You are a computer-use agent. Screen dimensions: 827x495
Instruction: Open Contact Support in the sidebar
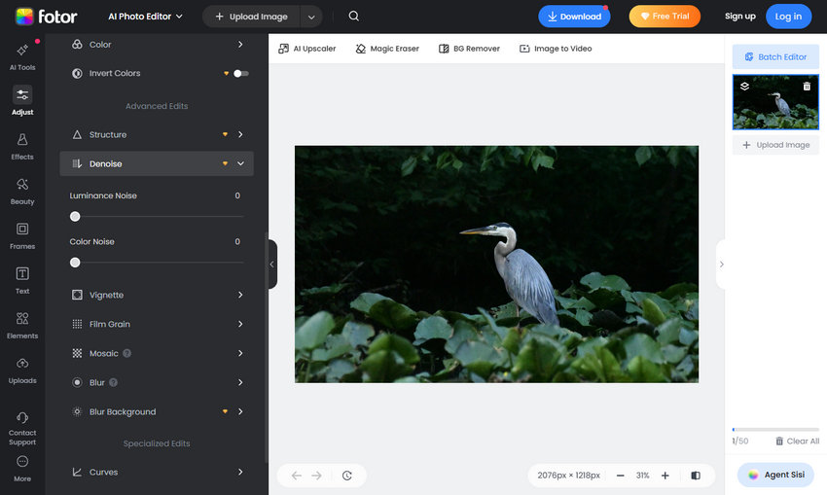(22, 429)
